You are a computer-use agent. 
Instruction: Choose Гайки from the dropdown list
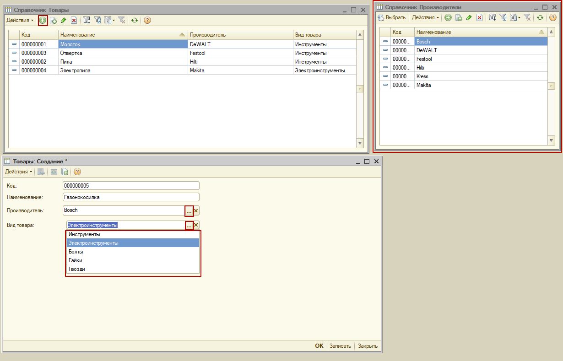pos(133,260)
